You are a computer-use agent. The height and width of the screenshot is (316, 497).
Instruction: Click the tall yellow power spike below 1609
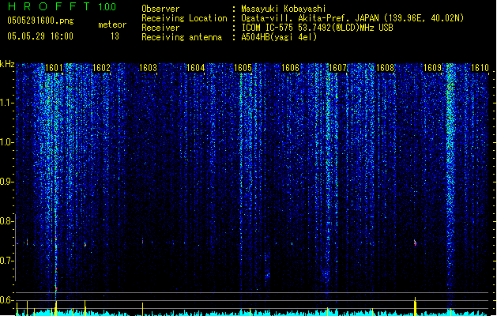click(416, 307)
